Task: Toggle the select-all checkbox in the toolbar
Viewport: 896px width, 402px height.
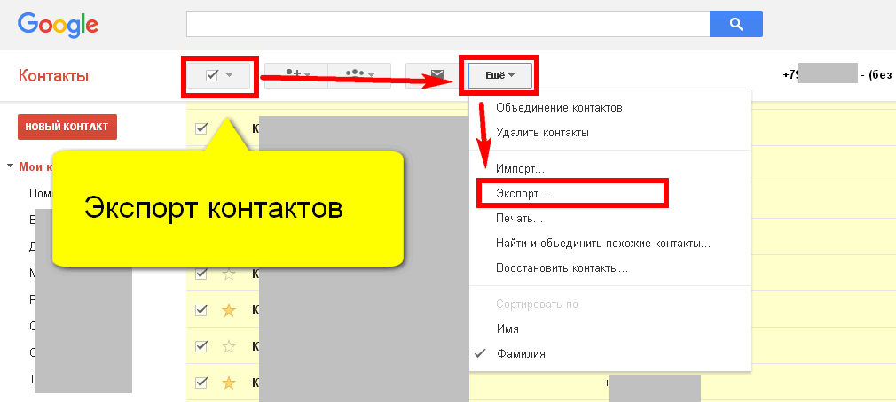Action: point(211,75)
